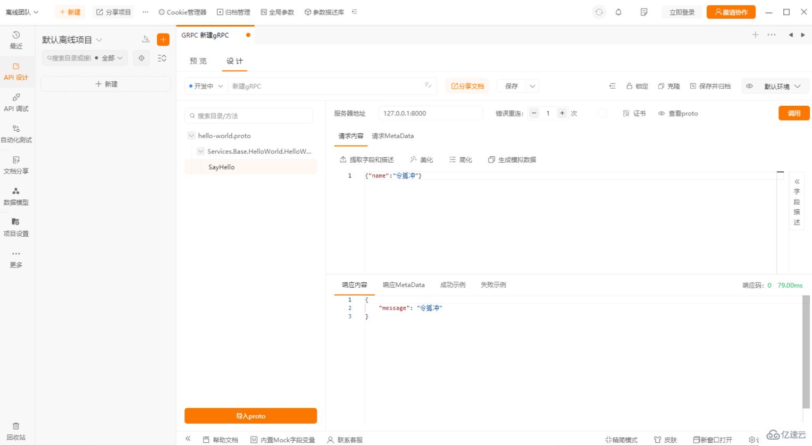Open 全局参数
The height and width of the screenshot is (446, 812).
click(277, 12)
